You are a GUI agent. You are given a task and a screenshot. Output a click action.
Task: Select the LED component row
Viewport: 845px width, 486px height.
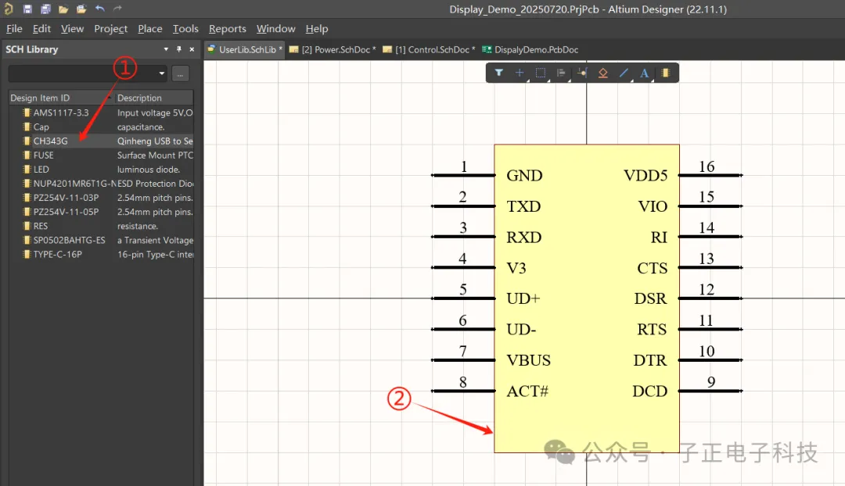(101, 170)
